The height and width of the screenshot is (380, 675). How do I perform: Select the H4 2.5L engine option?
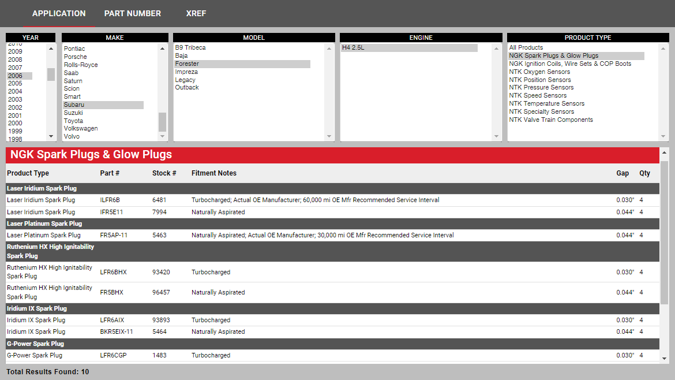[x=353, y=48]
